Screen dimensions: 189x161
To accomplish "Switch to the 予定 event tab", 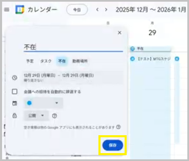I will click(x=30, y=61).
